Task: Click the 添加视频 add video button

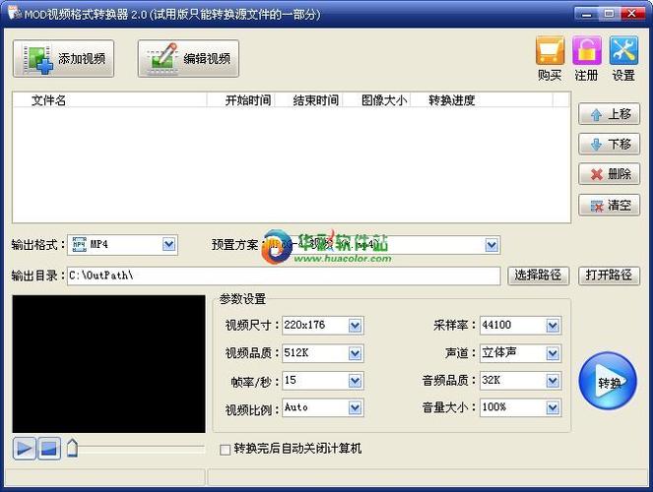Action: click(x=63, y=59)
